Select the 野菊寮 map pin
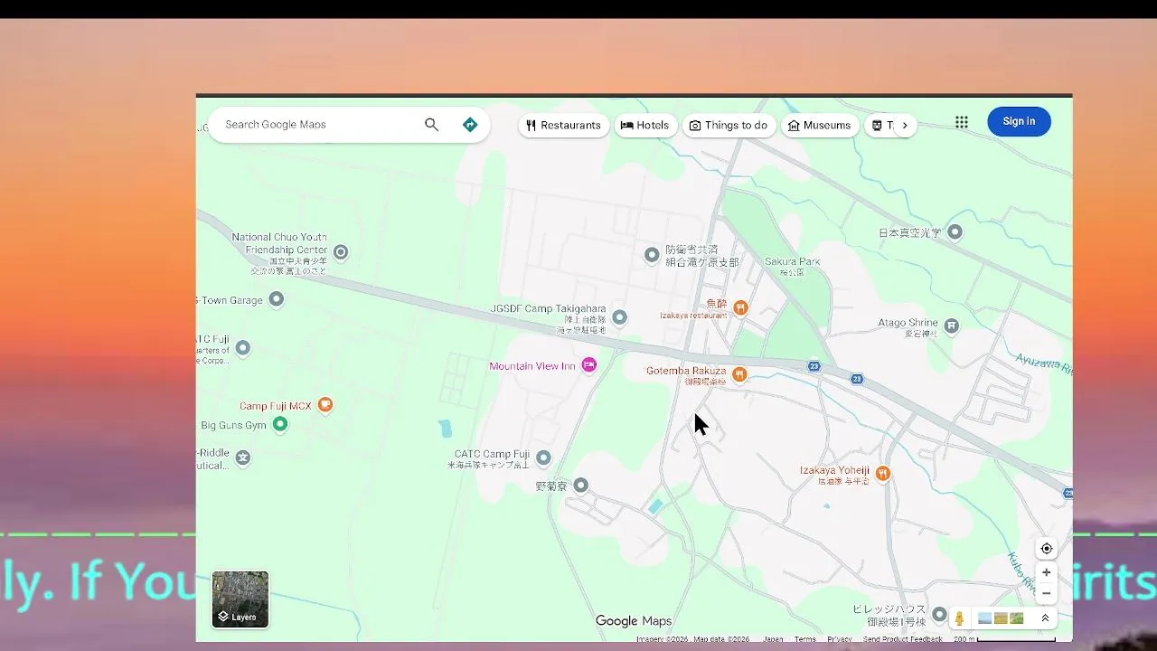This screenshot has width=1157, height=651. (581, 486)
